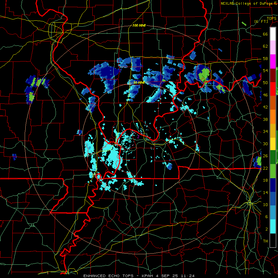
Task: Click the white swatch in the tops legend
Action: tap(273, 34)
